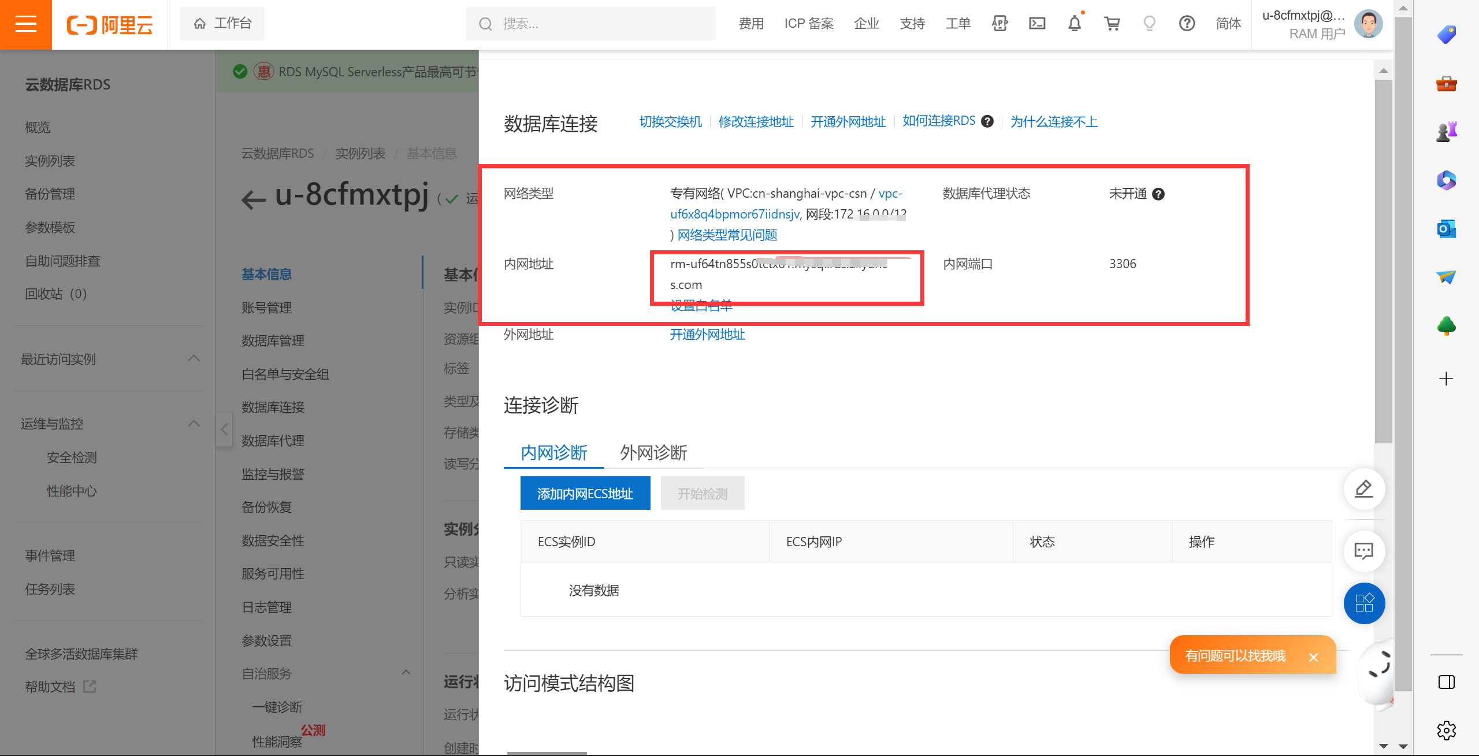
Task: Click the green tree icon in browser sidebar
Action: [1447, 326]
